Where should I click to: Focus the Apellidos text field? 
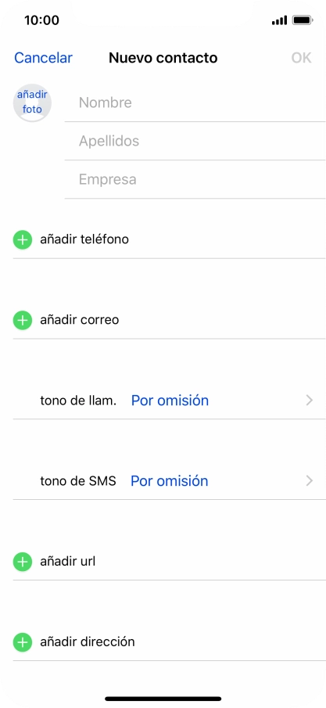[x=195, y=141]
